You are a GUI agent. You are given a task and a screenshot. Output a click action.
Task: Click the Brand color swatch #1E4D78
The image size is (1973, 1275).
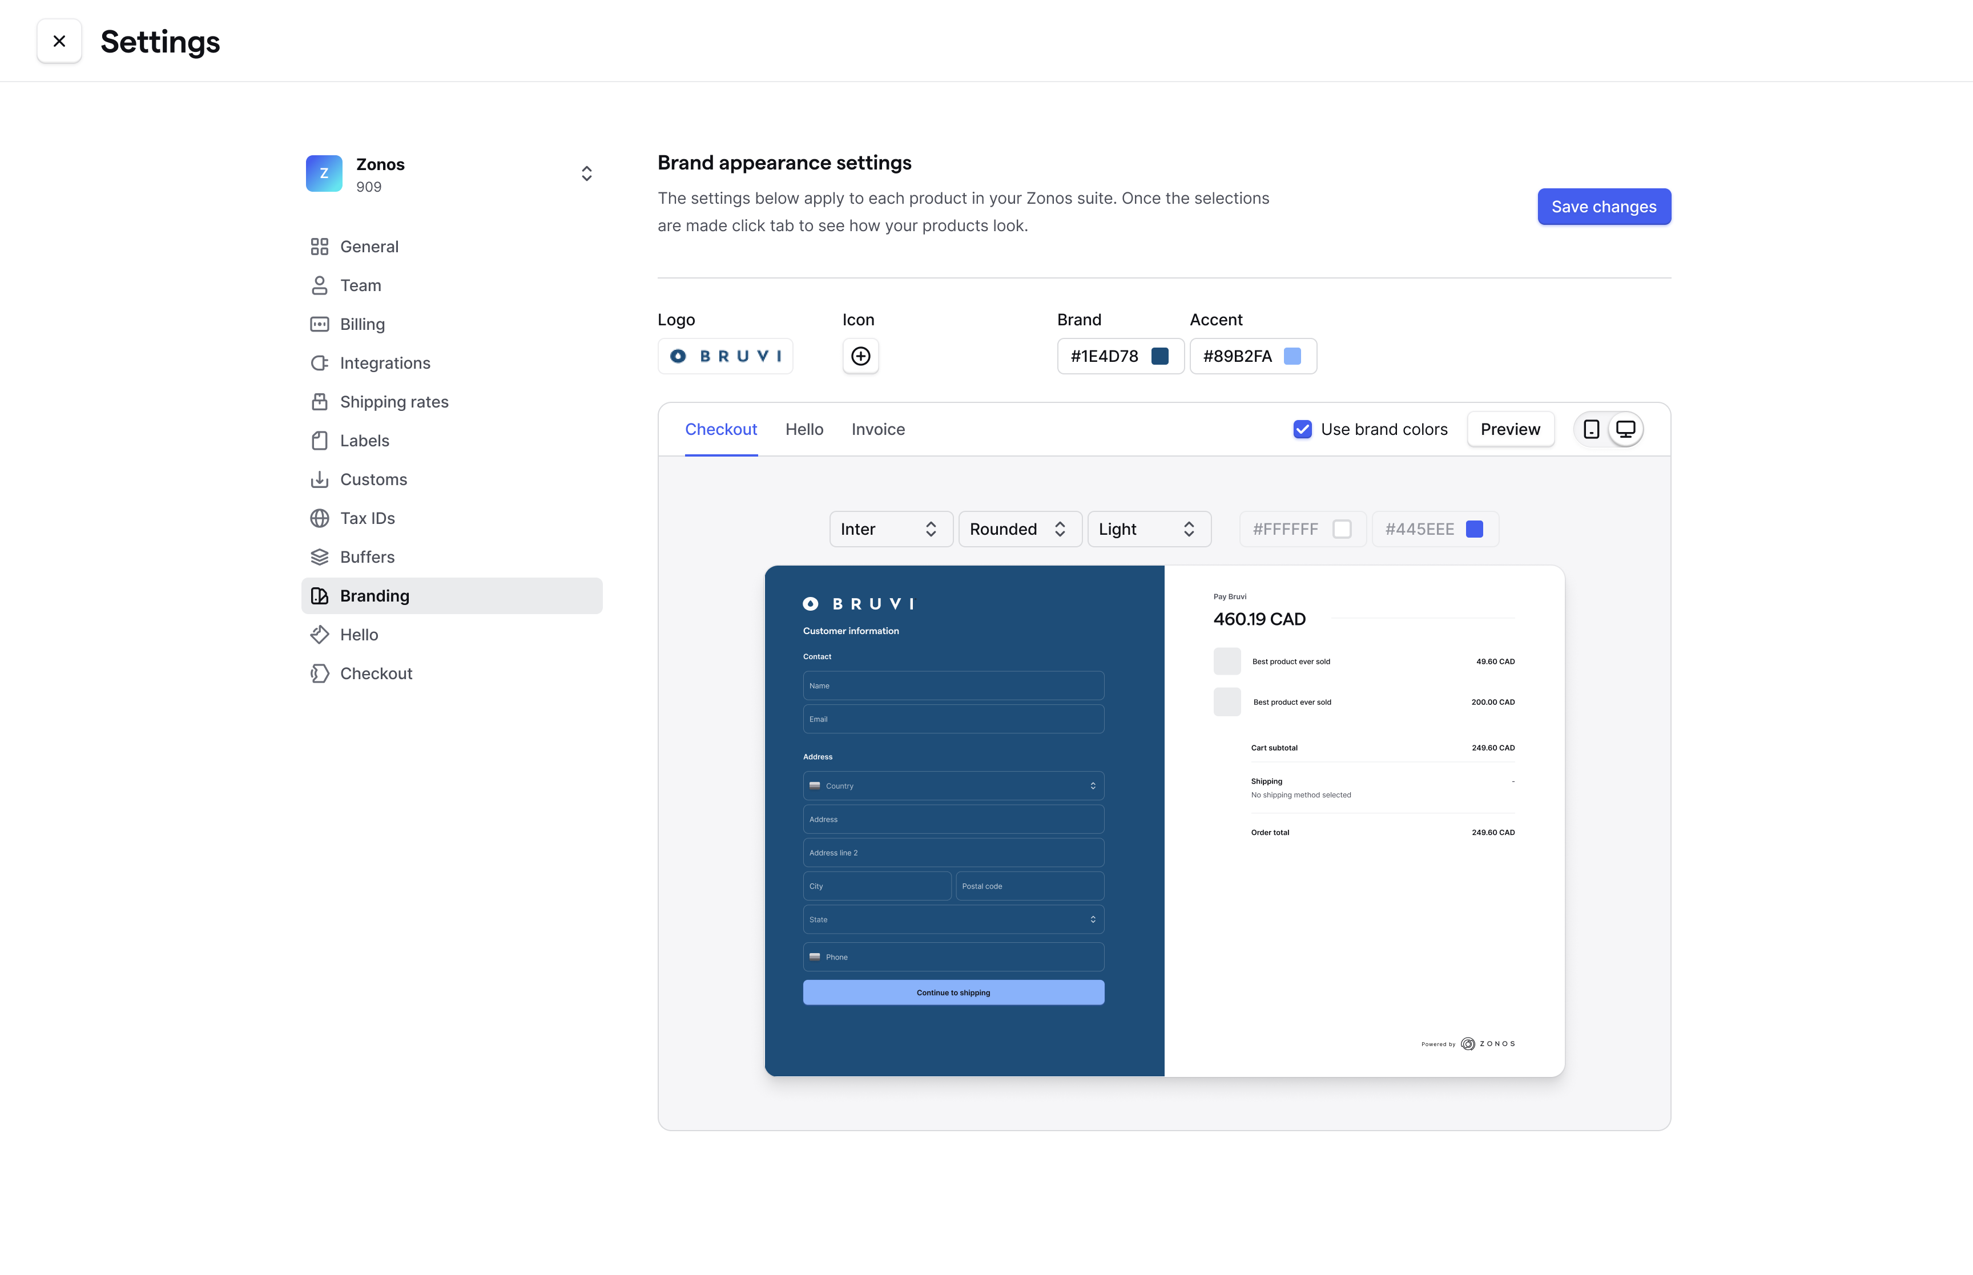pos(1161,355)
